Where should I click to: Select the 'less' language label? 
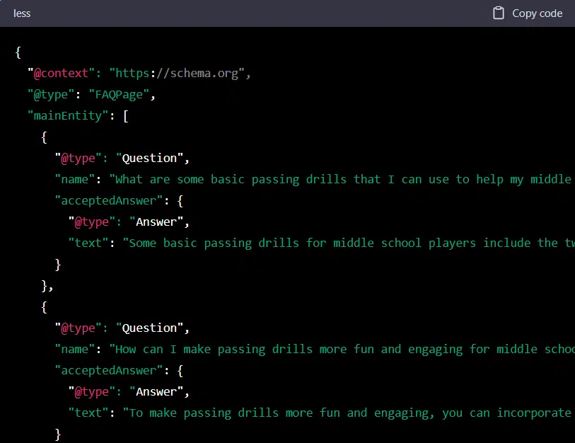coord(21,13)
